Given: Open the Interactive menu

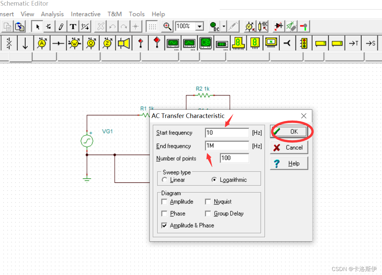Looking at the screenshot, I should click(x=86, y=14).
